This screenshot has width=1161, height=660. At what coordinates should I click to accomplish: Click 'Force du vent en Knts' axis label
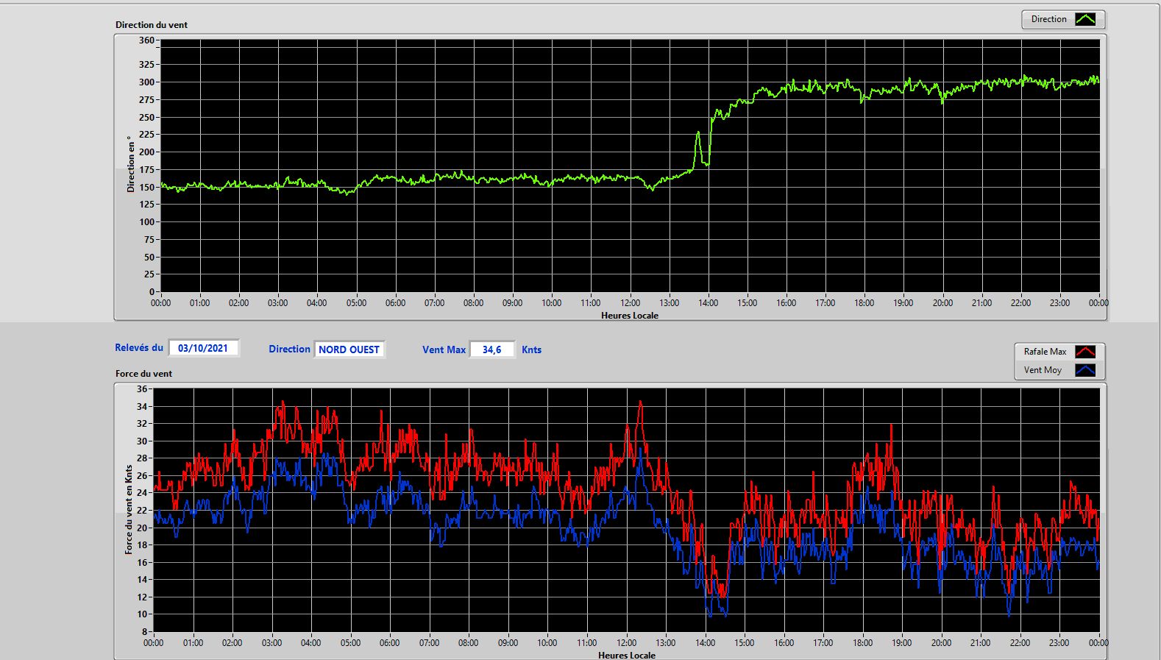(129, 509)
